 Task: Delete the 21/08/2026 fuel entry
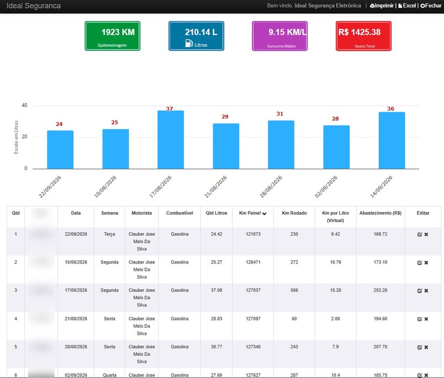426,319
